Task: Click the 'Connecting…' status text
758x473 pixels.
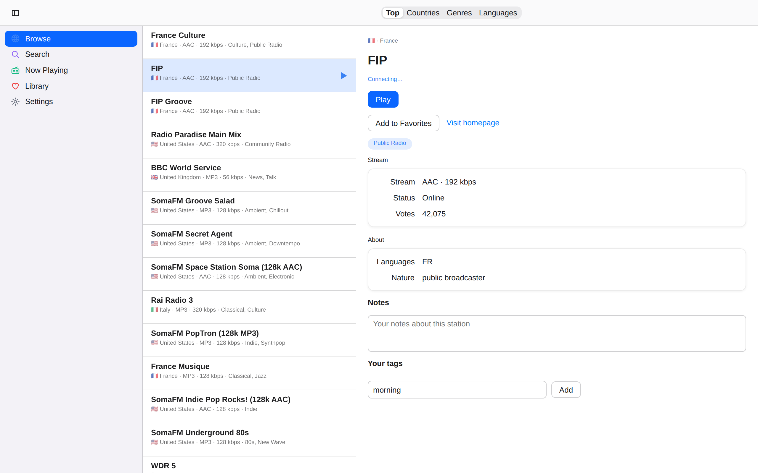Action: [385, 79]
